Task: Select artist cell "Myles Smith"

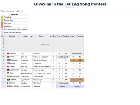Action: coord(26,80)
